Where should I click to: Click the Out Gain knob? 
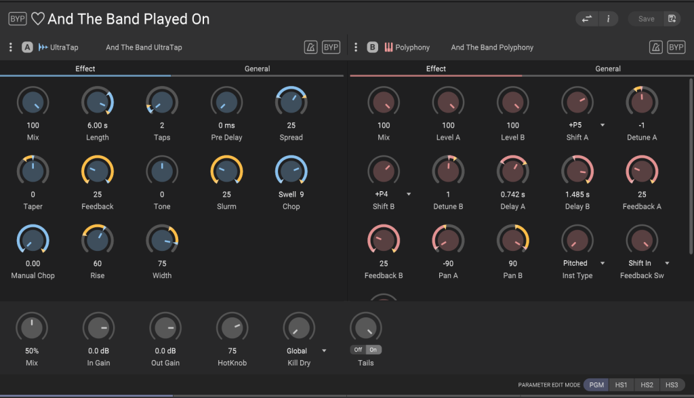click(x=165, y=328)
